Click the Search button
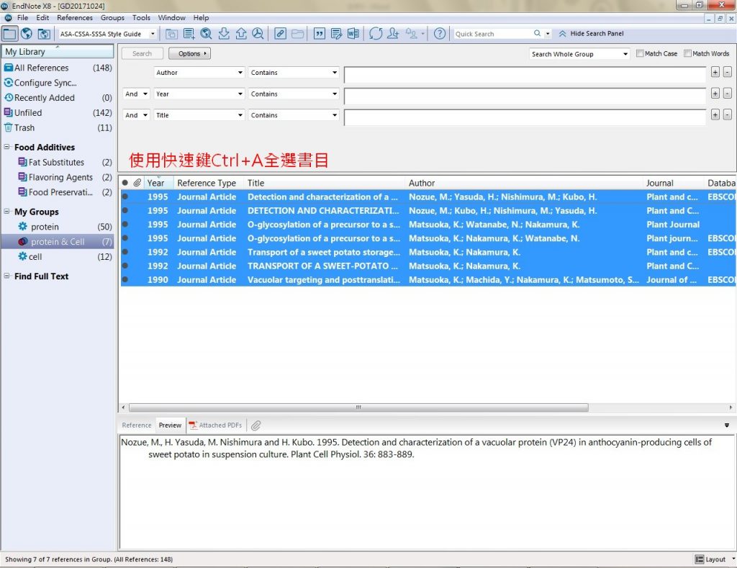737x568 pixels. (142, 53)
